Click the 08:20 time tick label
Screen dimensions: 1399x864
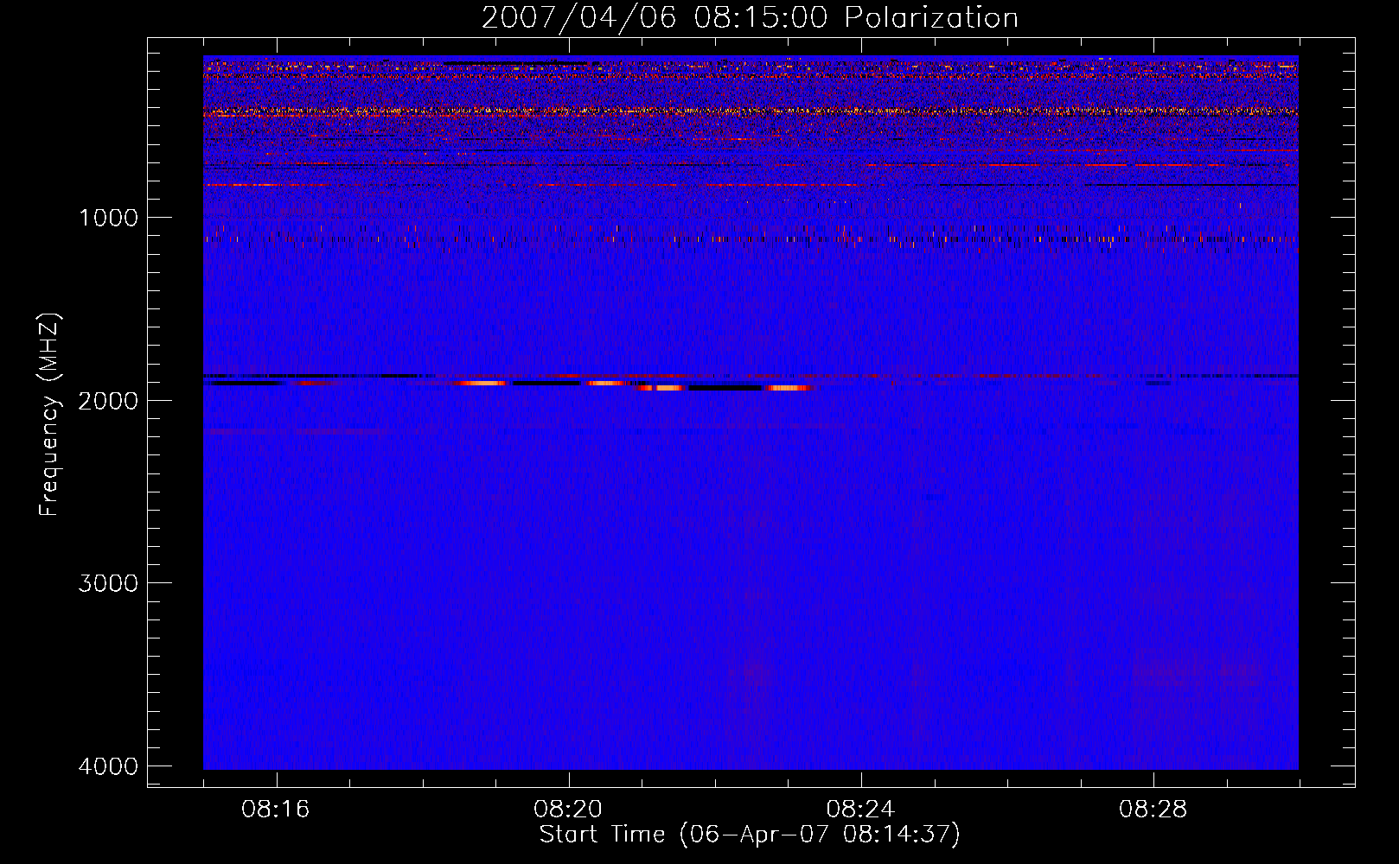568,810
